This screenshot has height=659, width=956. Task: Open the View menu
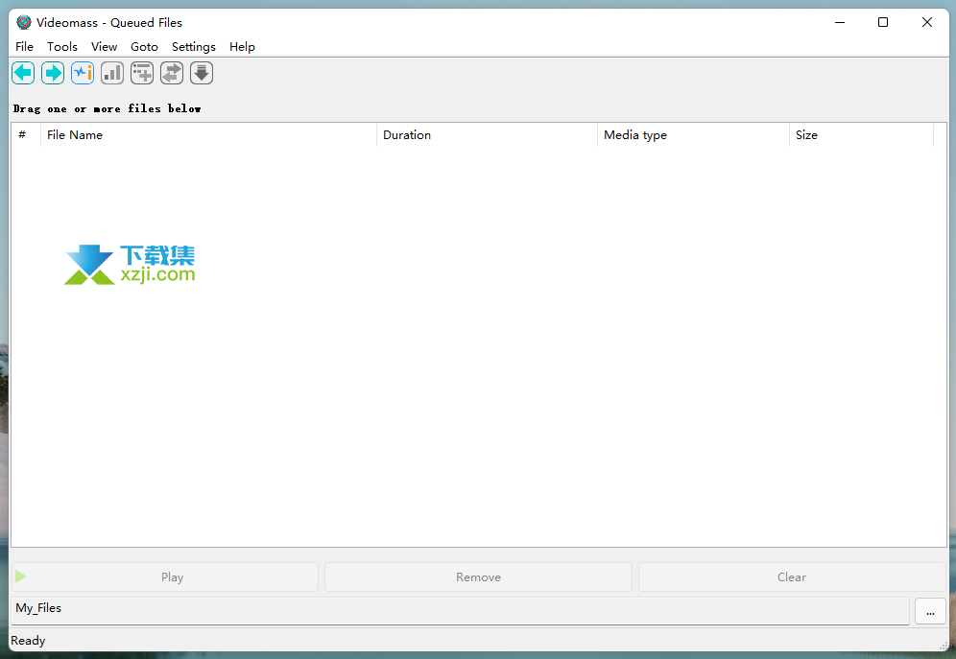click(x=105, y=47)
